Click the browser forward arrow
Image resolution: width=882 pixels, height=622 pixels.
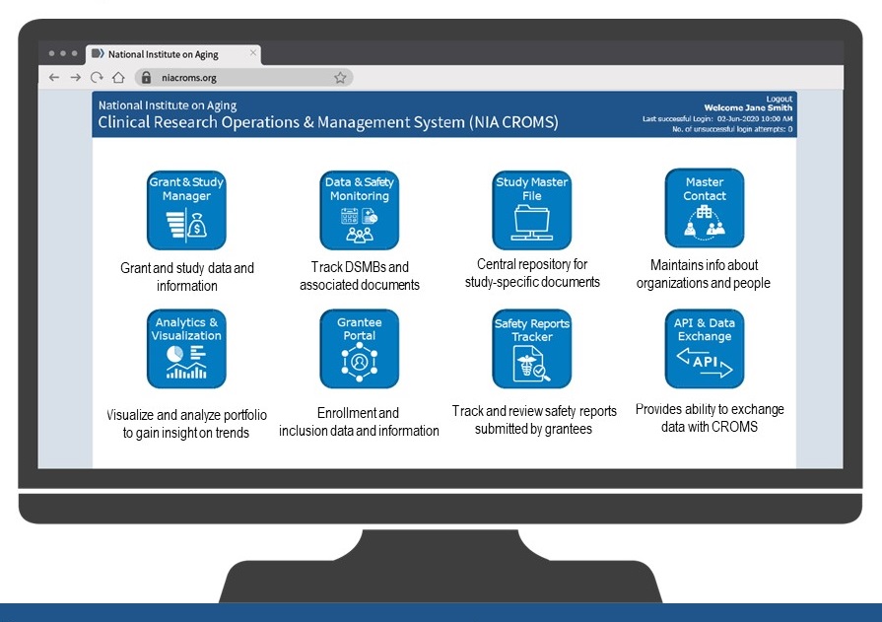(75, 78)
